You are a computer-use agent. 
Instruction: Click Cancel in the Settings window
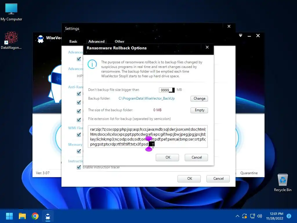click(218, 179)
